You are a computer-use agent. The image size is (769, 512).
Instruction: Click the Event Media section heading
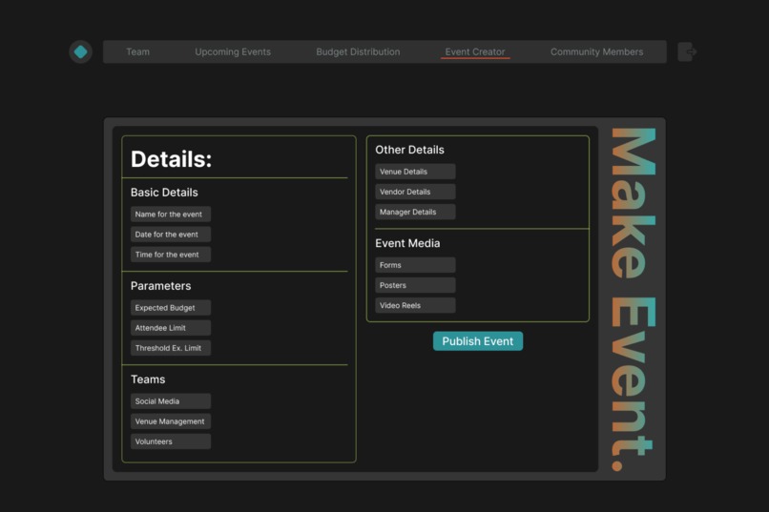pyautogui.click(x=407, y=243)
